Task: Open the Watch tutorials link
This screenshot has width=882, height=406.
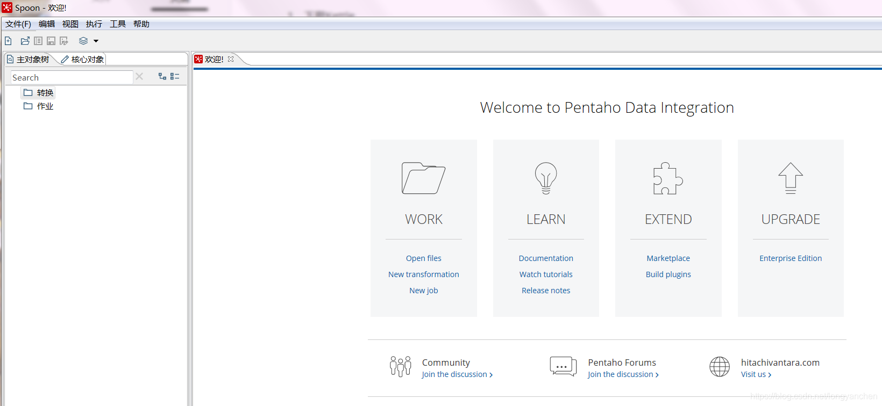Action: [546, 274]
